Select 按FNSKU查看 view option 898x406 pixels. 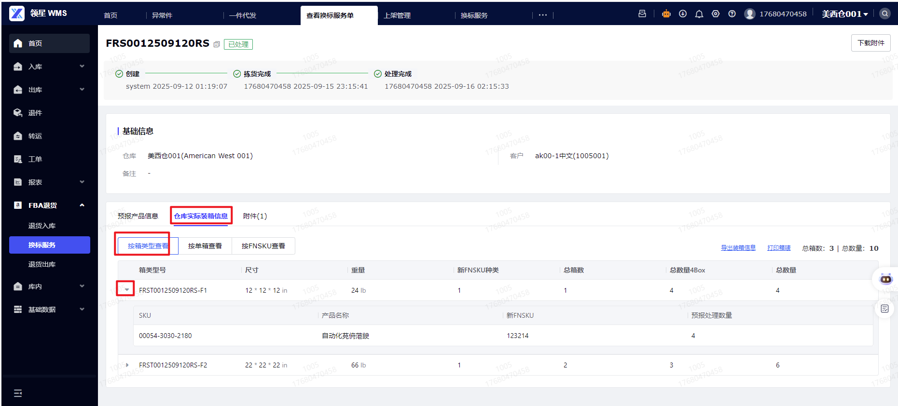click(263, 246)
